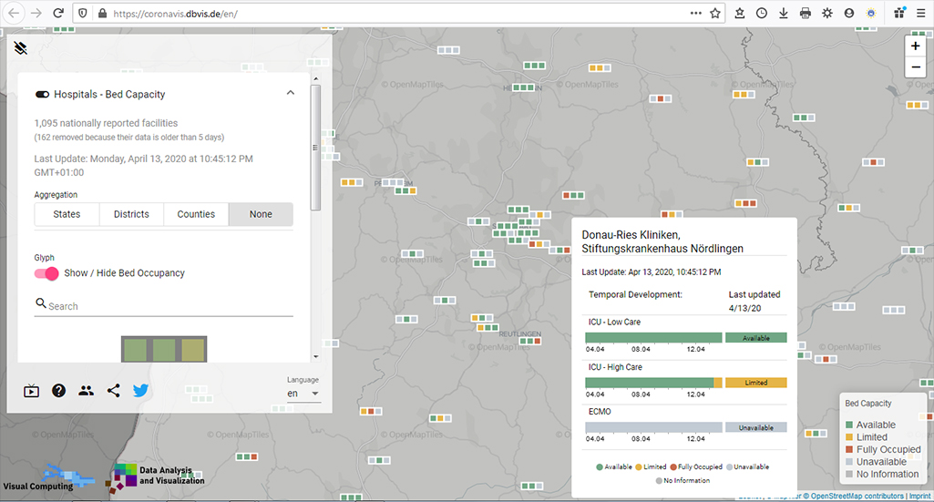Click the ICU - High Care timeline bar
This screenshot has width=934, height=502.
[653, 383]
